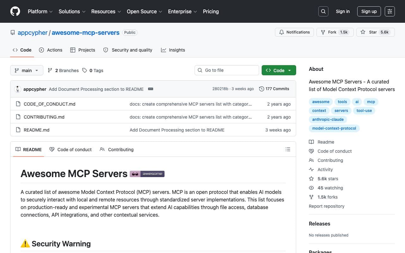Click the mcp topic tag
The width and height of the screenshot is (405, 253).
[371, 102]
